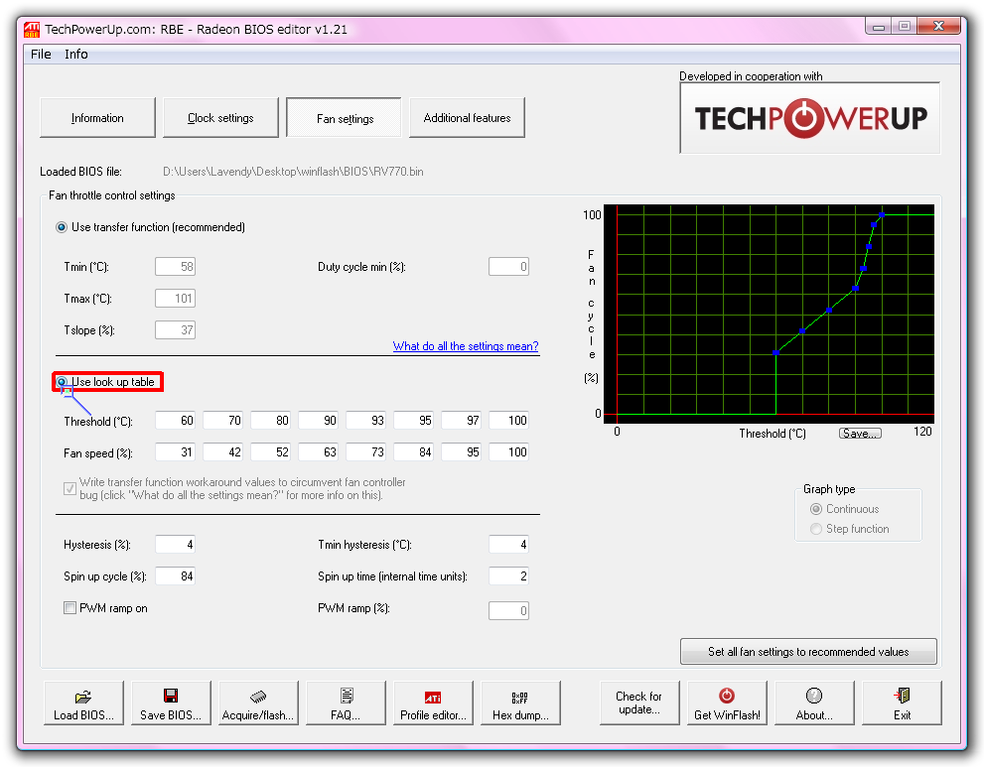The height and width of the screenshot is (767, 984).
Task: Click the Fan speed field showing 73
Action: pos(365,452)
